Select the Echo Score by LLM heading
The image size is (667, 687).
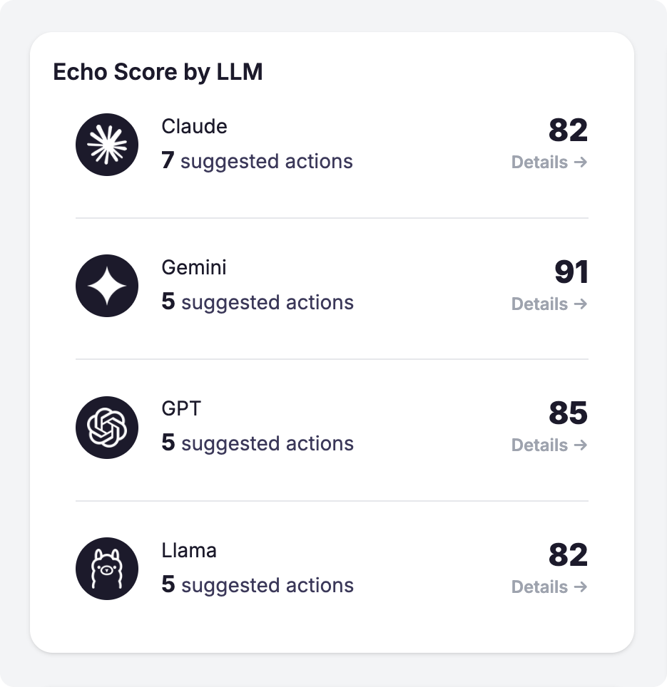pos(158,71)
